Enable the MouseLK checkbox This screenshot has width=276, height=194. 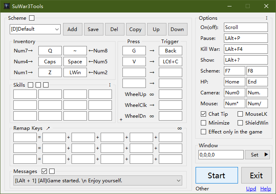tap(240, 114)
